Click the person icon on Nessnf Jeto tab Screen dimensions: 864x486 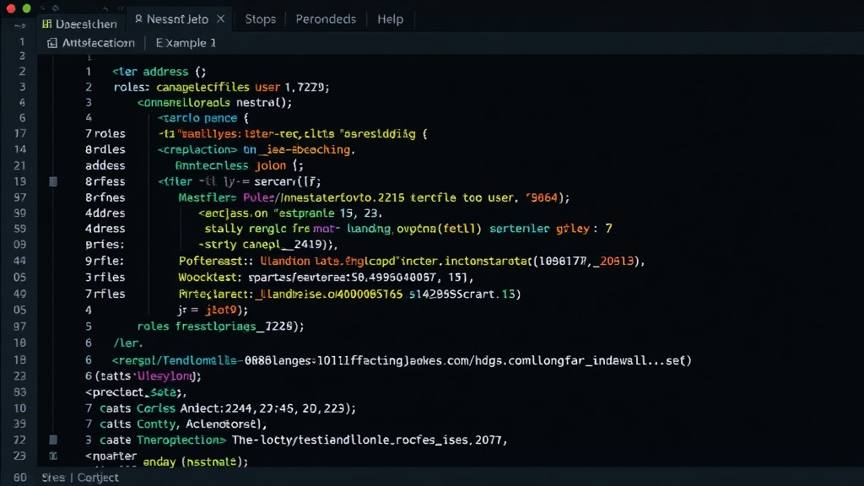tap(139, 19)
